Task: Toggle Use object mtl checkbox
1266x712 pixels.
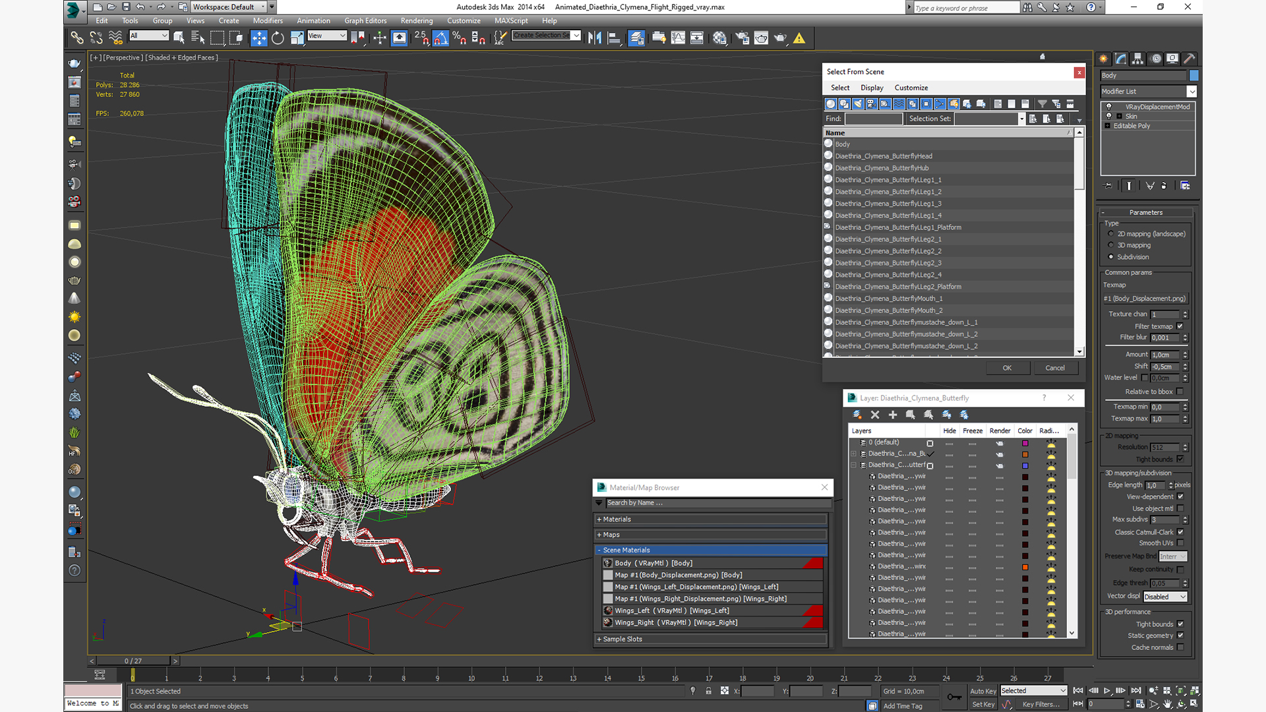Action: point(1180,508)
